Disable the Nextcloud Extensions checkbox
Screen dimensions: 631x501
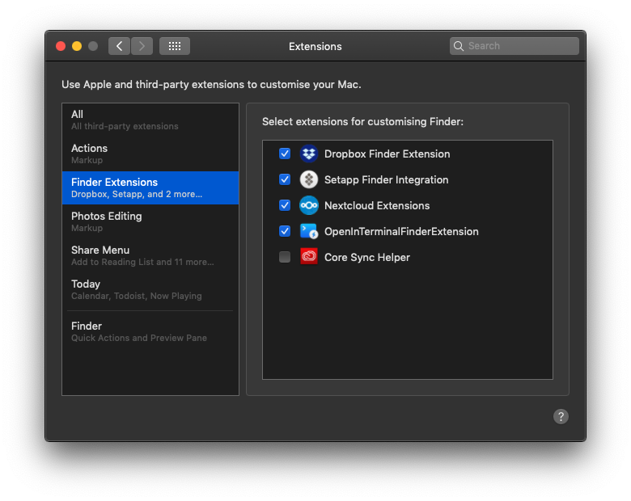pos(285,205)
